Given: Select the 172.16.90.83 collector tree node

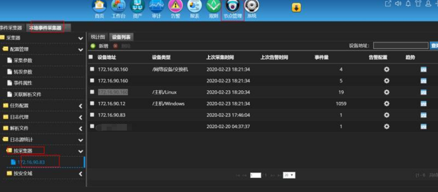Looking at the screenshot, I should 31,162.
